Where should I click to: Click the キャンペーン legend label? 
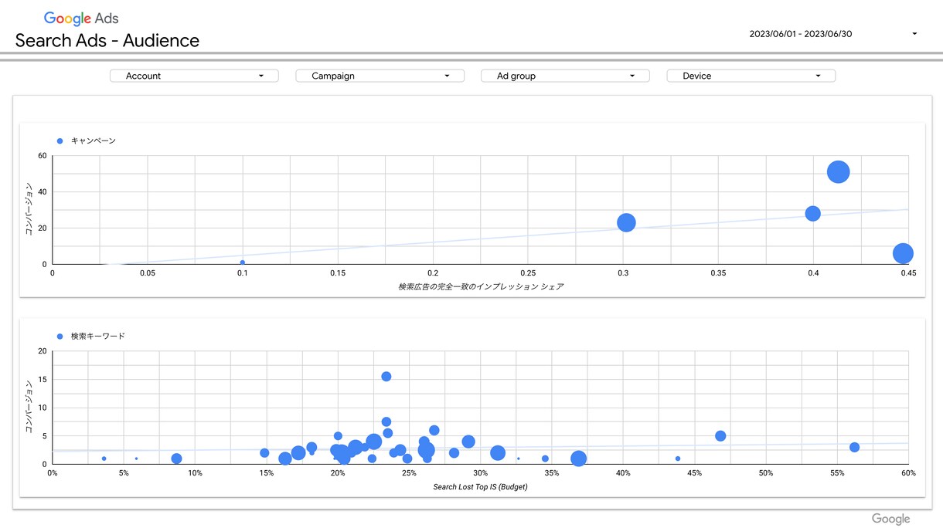[x=94, y=141]
